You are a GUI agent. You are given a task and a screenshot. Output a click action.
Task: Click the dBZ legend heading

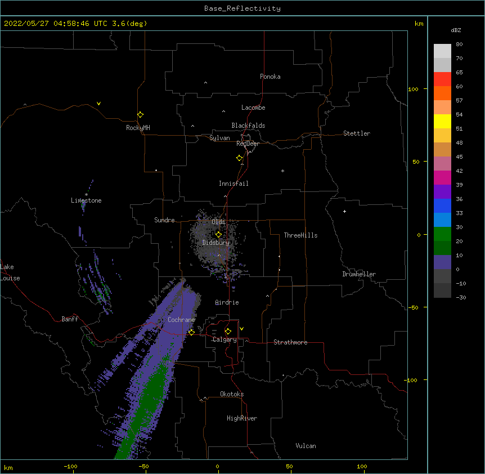click(x=456, y=30)
